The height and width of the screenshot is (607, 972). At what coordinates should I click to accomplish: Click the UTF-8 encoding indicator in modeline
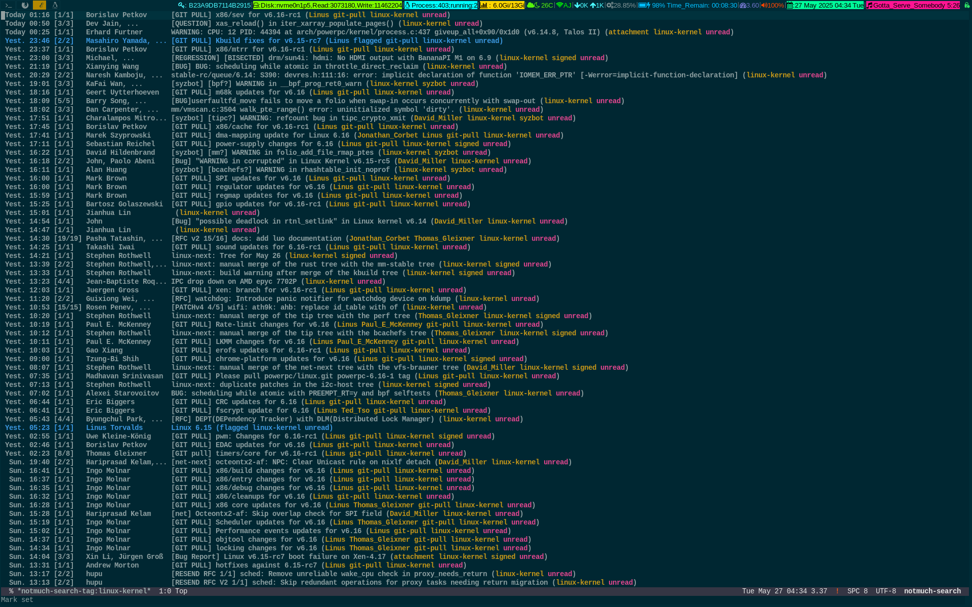(x=886, y=591)
